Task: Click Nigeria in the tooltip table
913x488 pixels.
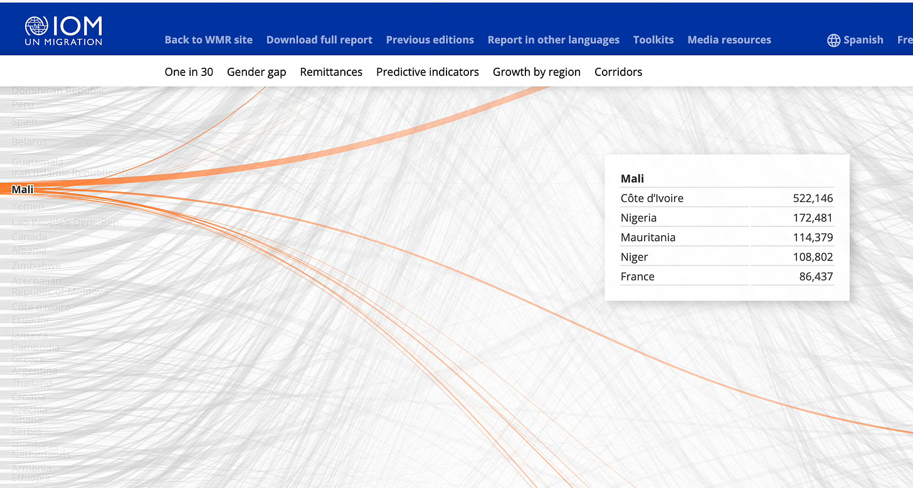Action: point(638,218)
